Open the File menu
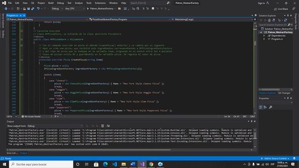 pyautogui.click(x=10, y=3)
